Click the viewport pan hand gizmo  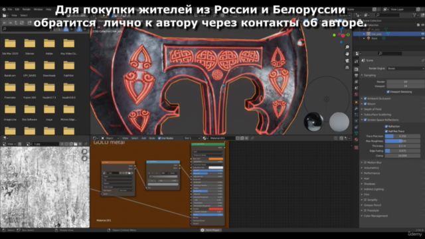[347, 54]
